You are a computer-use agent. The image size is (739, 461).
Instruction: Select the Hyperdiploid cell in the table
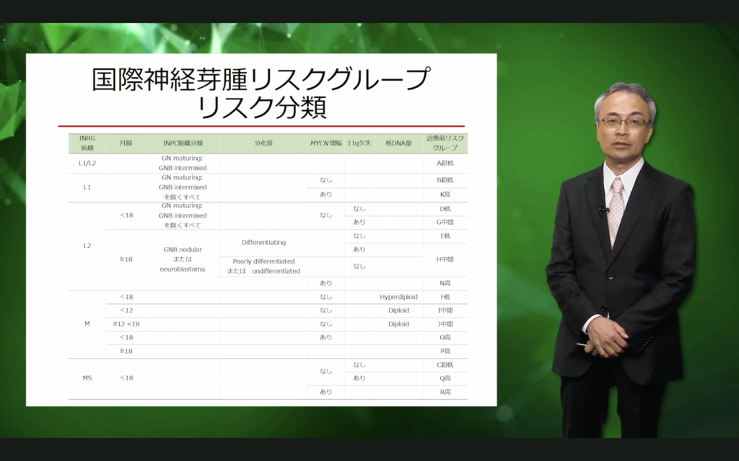tap(398, 297)
